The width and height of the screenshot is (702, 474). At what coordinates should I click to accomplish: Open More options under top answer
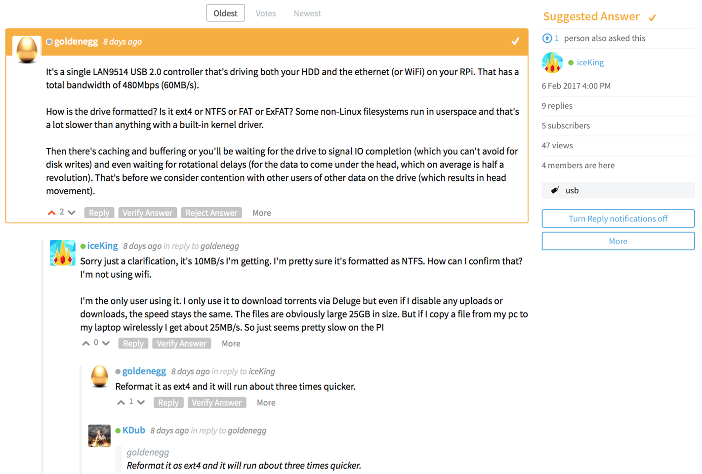[x=262, y=213]
